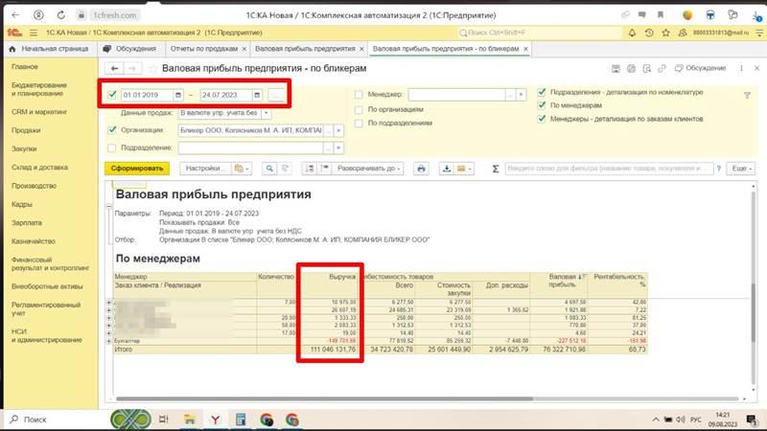The image size is (767, 431).
Task: Click the back arrow navigation button
Action: pos(115,69)
